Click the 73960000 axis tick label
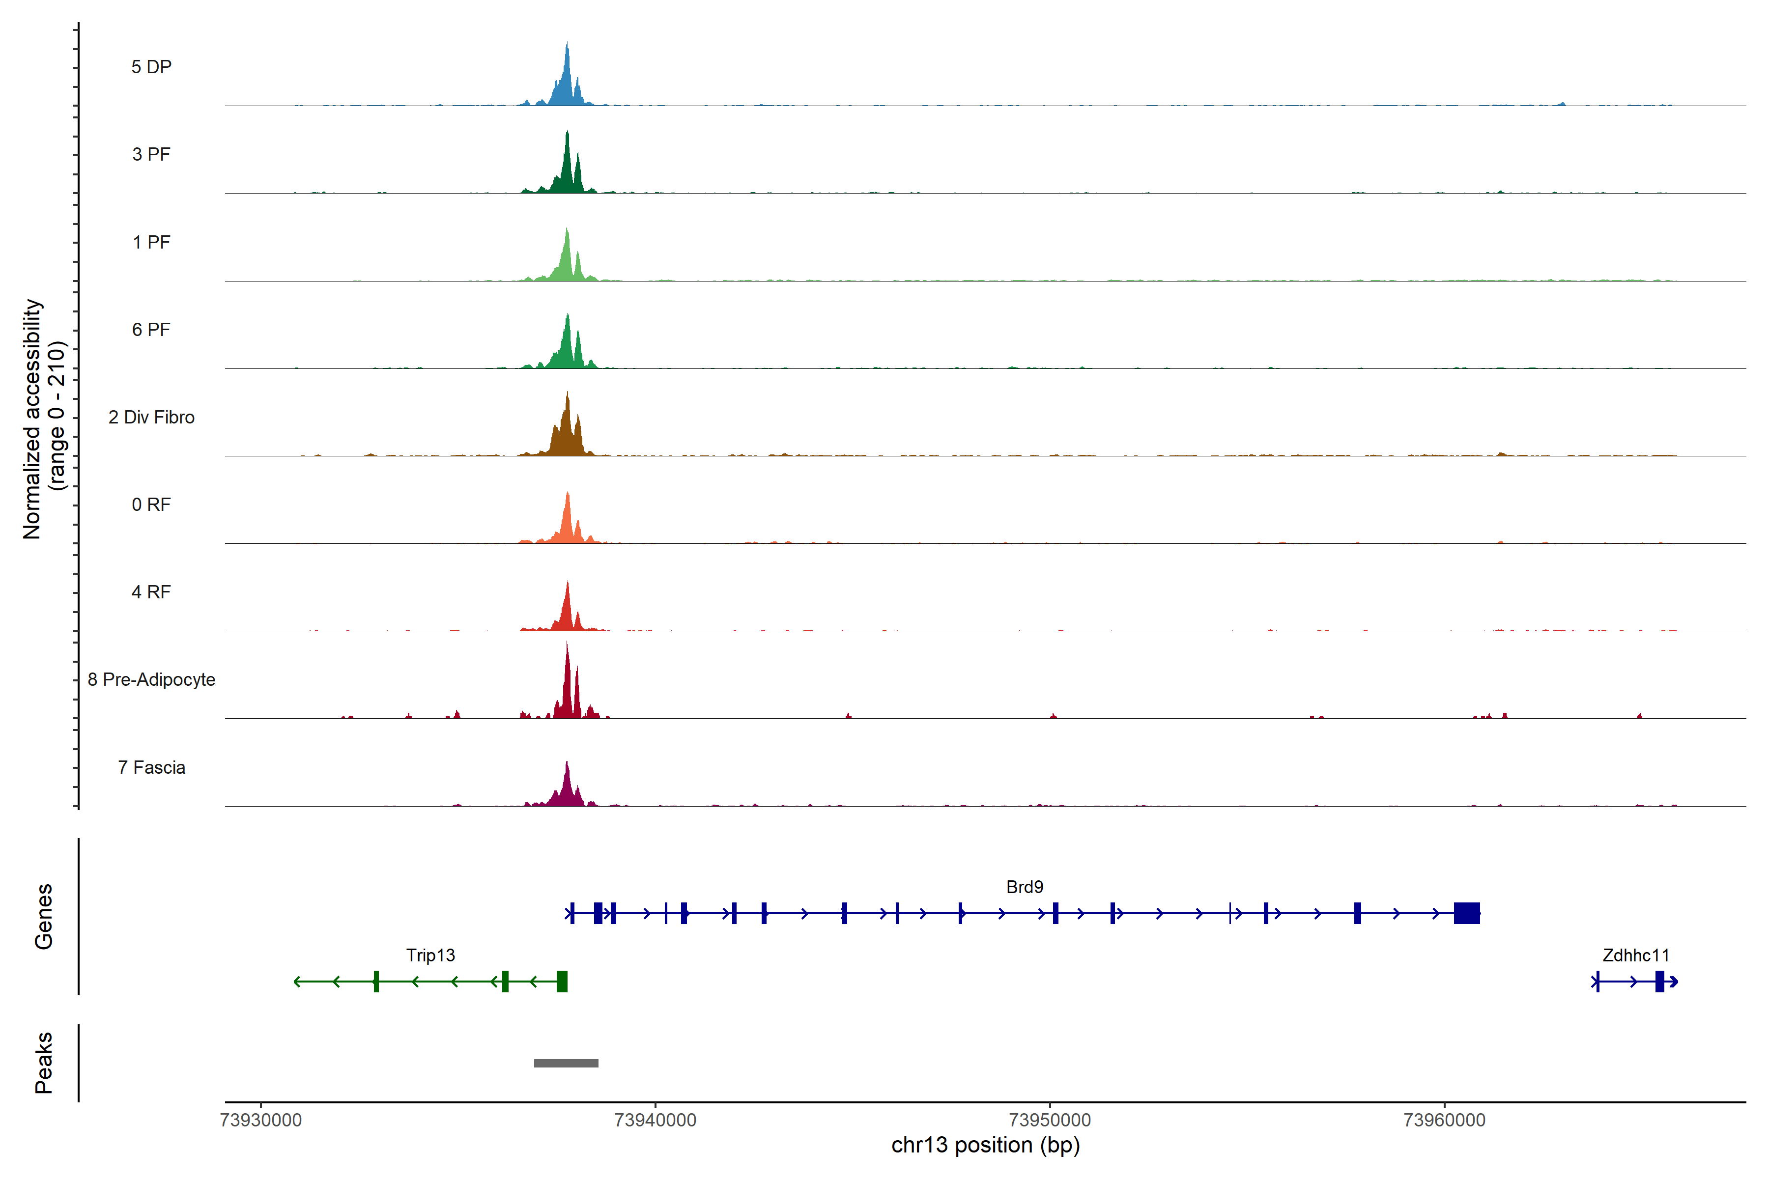The height and width of the screenshot is (1179, 1769). point(1444,1120)
